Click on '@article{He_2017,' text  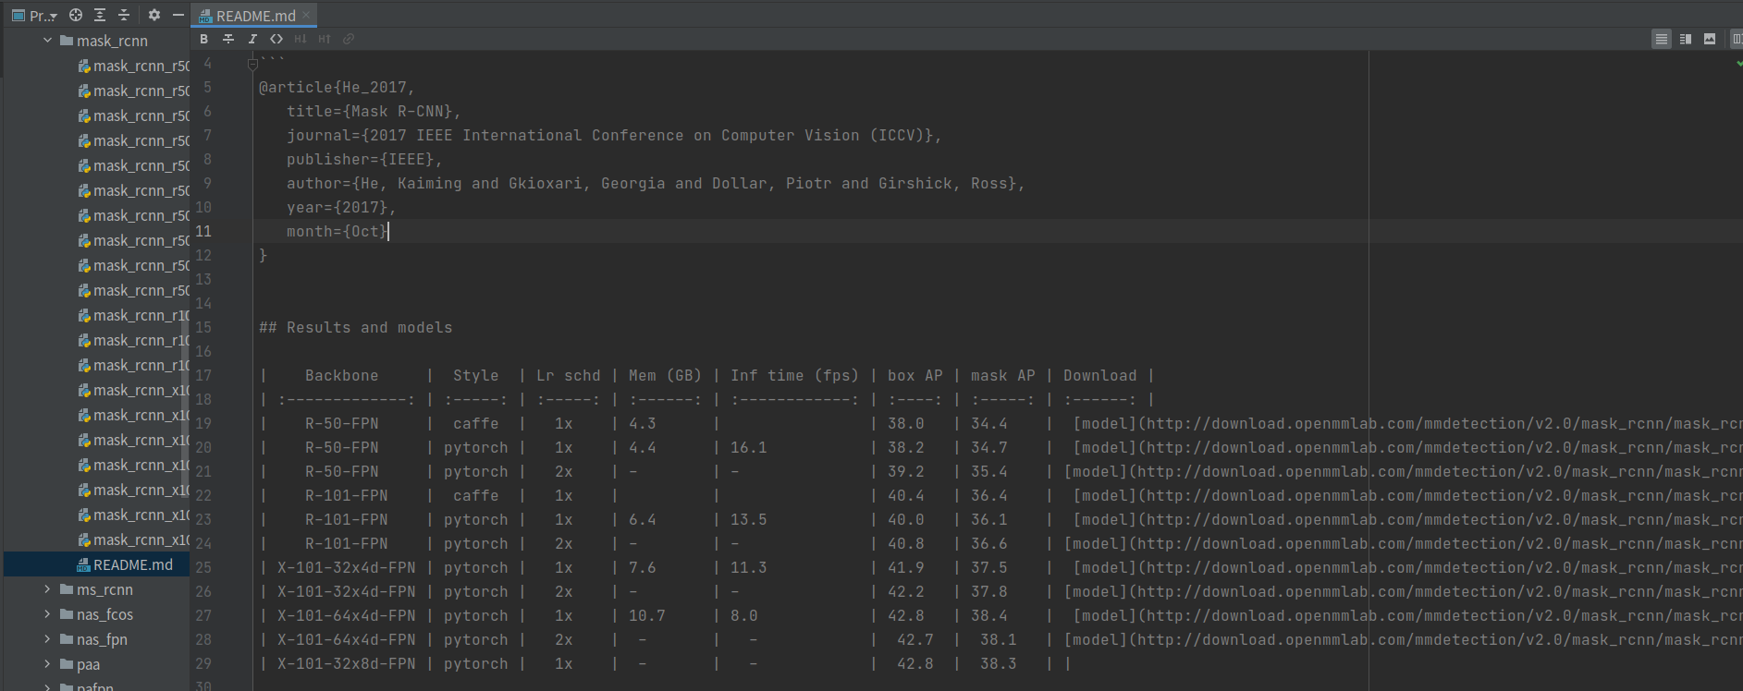337,87
